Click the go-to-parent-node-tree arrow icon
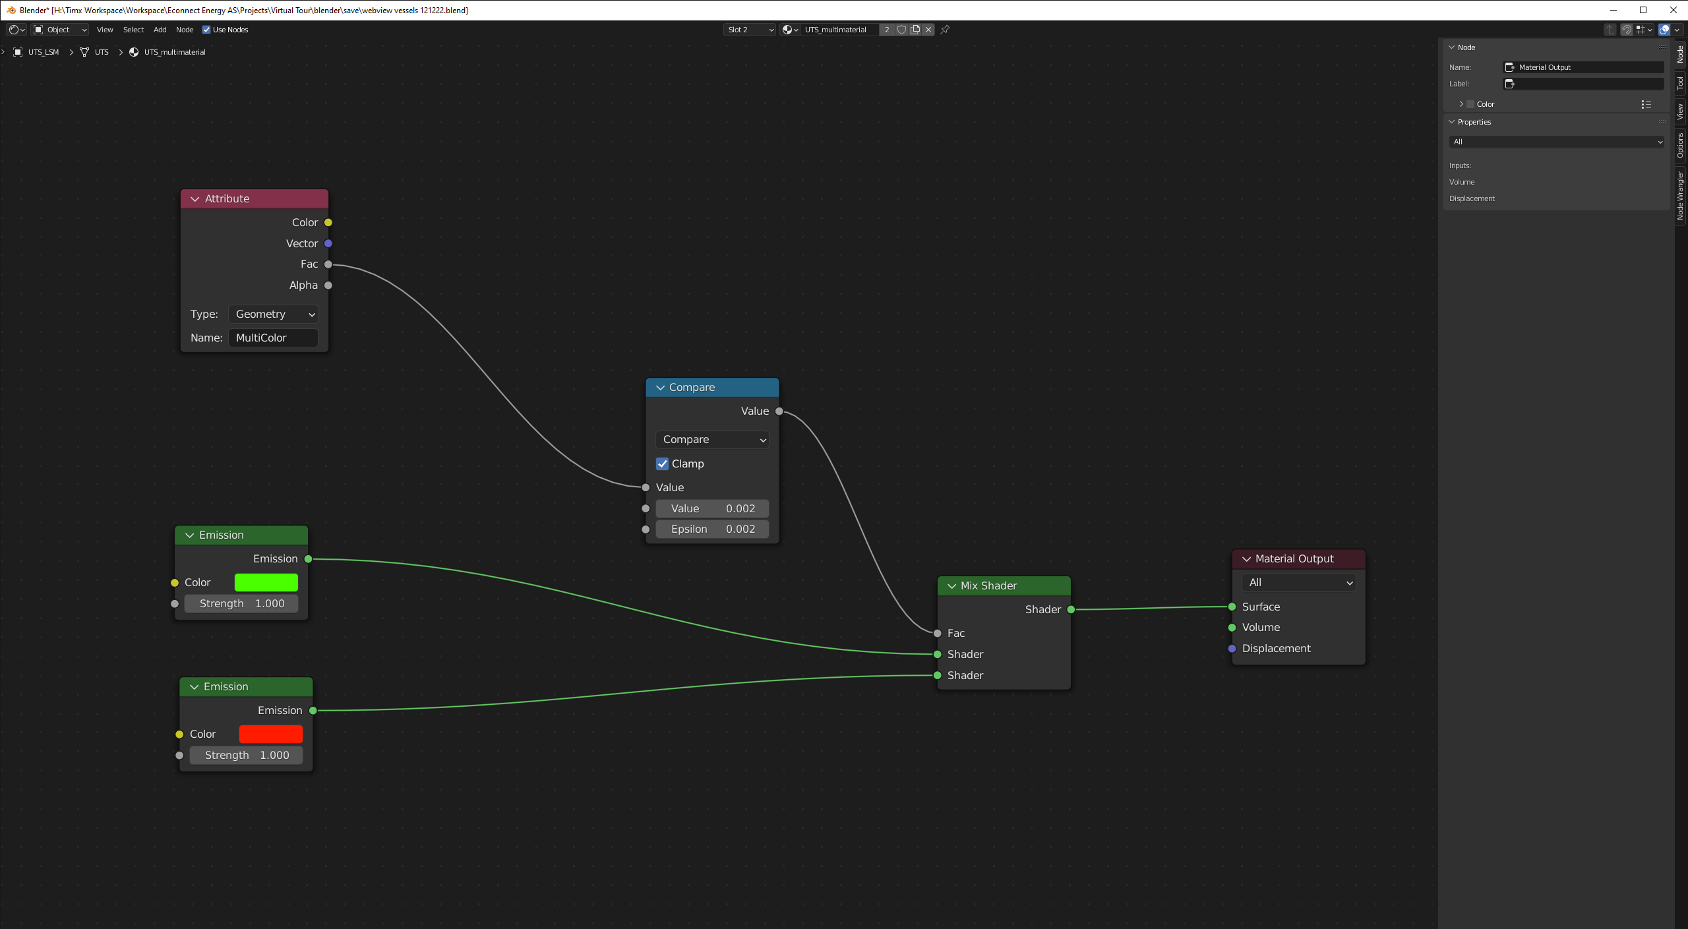 click(x=1610, y=30)
